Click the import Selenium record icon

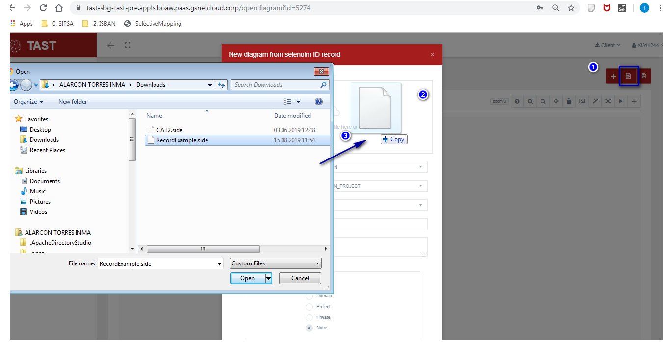[x=628, y=76]
